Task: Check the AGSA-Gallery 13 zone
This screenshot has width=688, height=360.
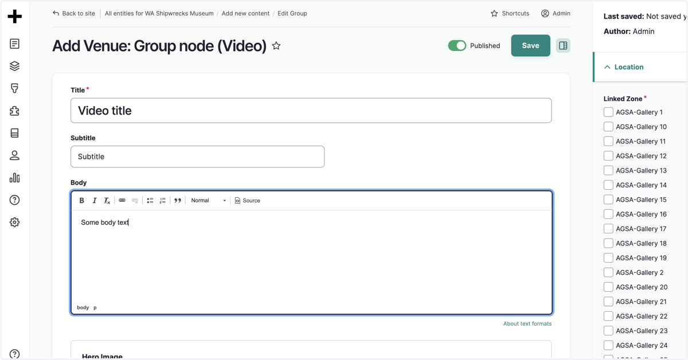Action: click(608, 171)
